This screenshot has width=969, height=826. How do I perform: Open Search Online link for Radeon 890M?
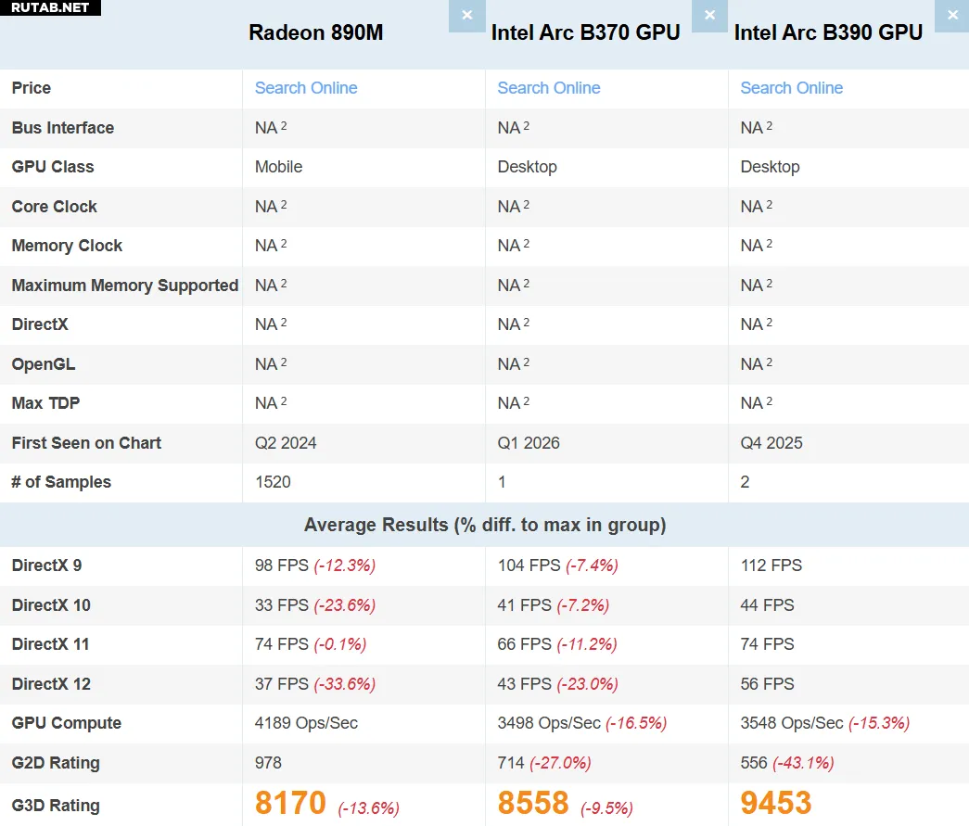(306, 88)
